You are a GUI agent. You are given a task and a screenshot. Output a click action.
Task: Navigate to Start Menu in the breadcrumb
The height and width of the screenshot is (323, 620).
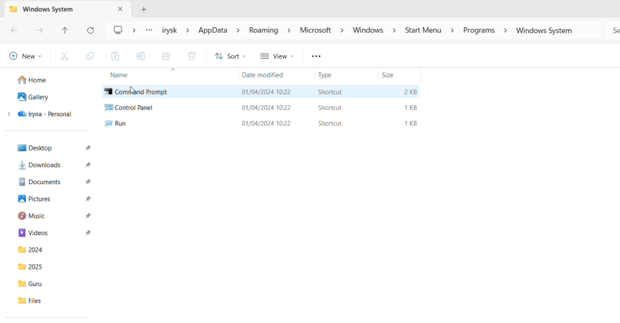click(x=422, y=30)
